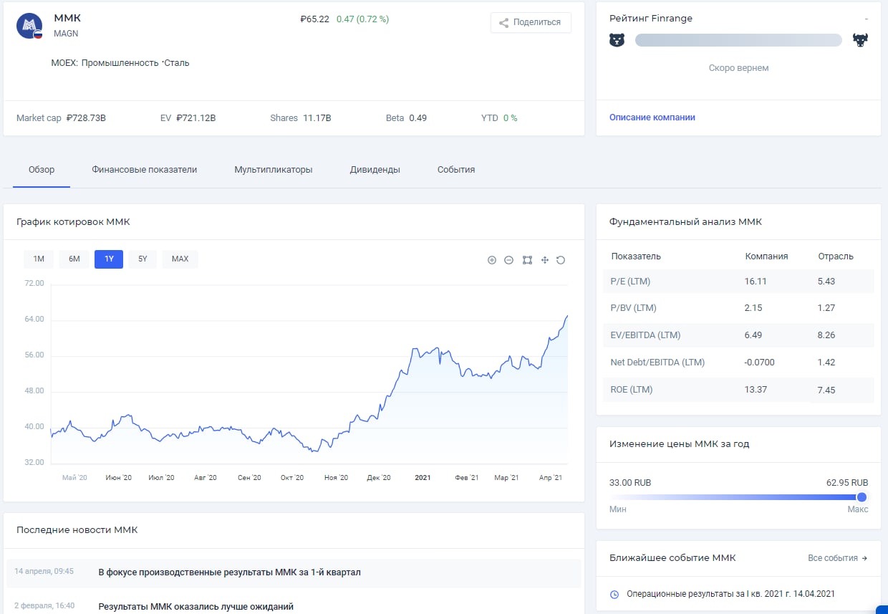Viewport: 888px width, 614px height.
Task: Open news about MMK first-quarter production results
Action: point(229,572)
